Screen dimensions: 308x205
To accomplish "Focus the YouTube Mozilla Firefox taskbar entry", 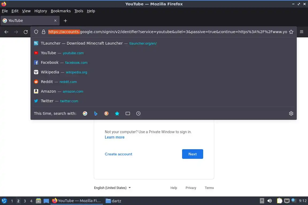I will 77,201.
